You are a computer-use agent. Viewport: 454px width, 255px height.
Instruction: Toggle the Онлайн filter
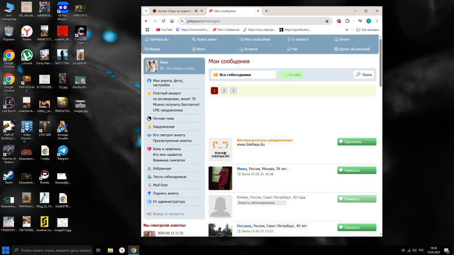(x=292, y=75)
